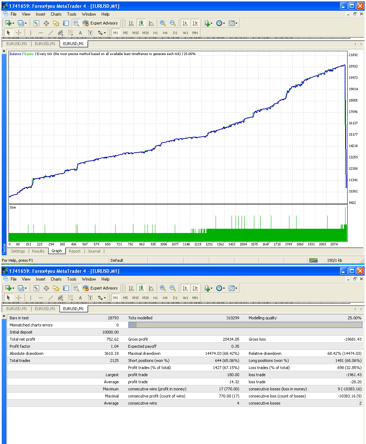
Task: Open Tools menu in bottom window
Action: point(72,279)
